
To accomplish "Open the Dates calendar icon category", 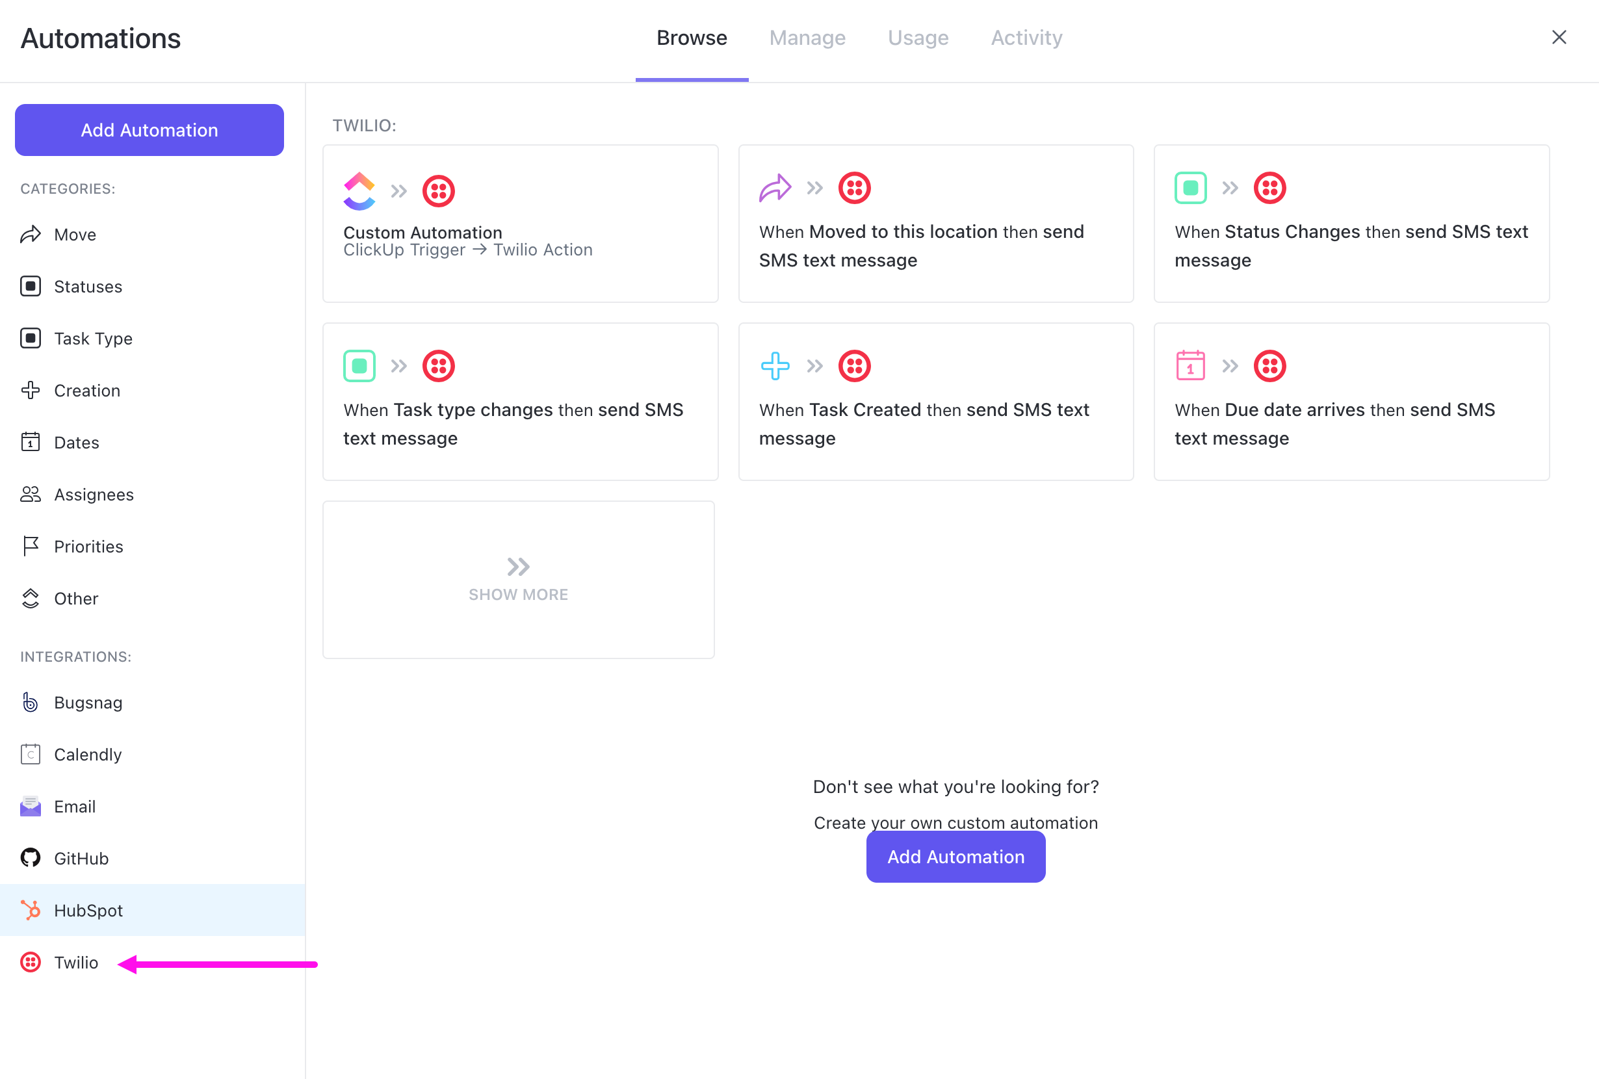I will point(31,443).
